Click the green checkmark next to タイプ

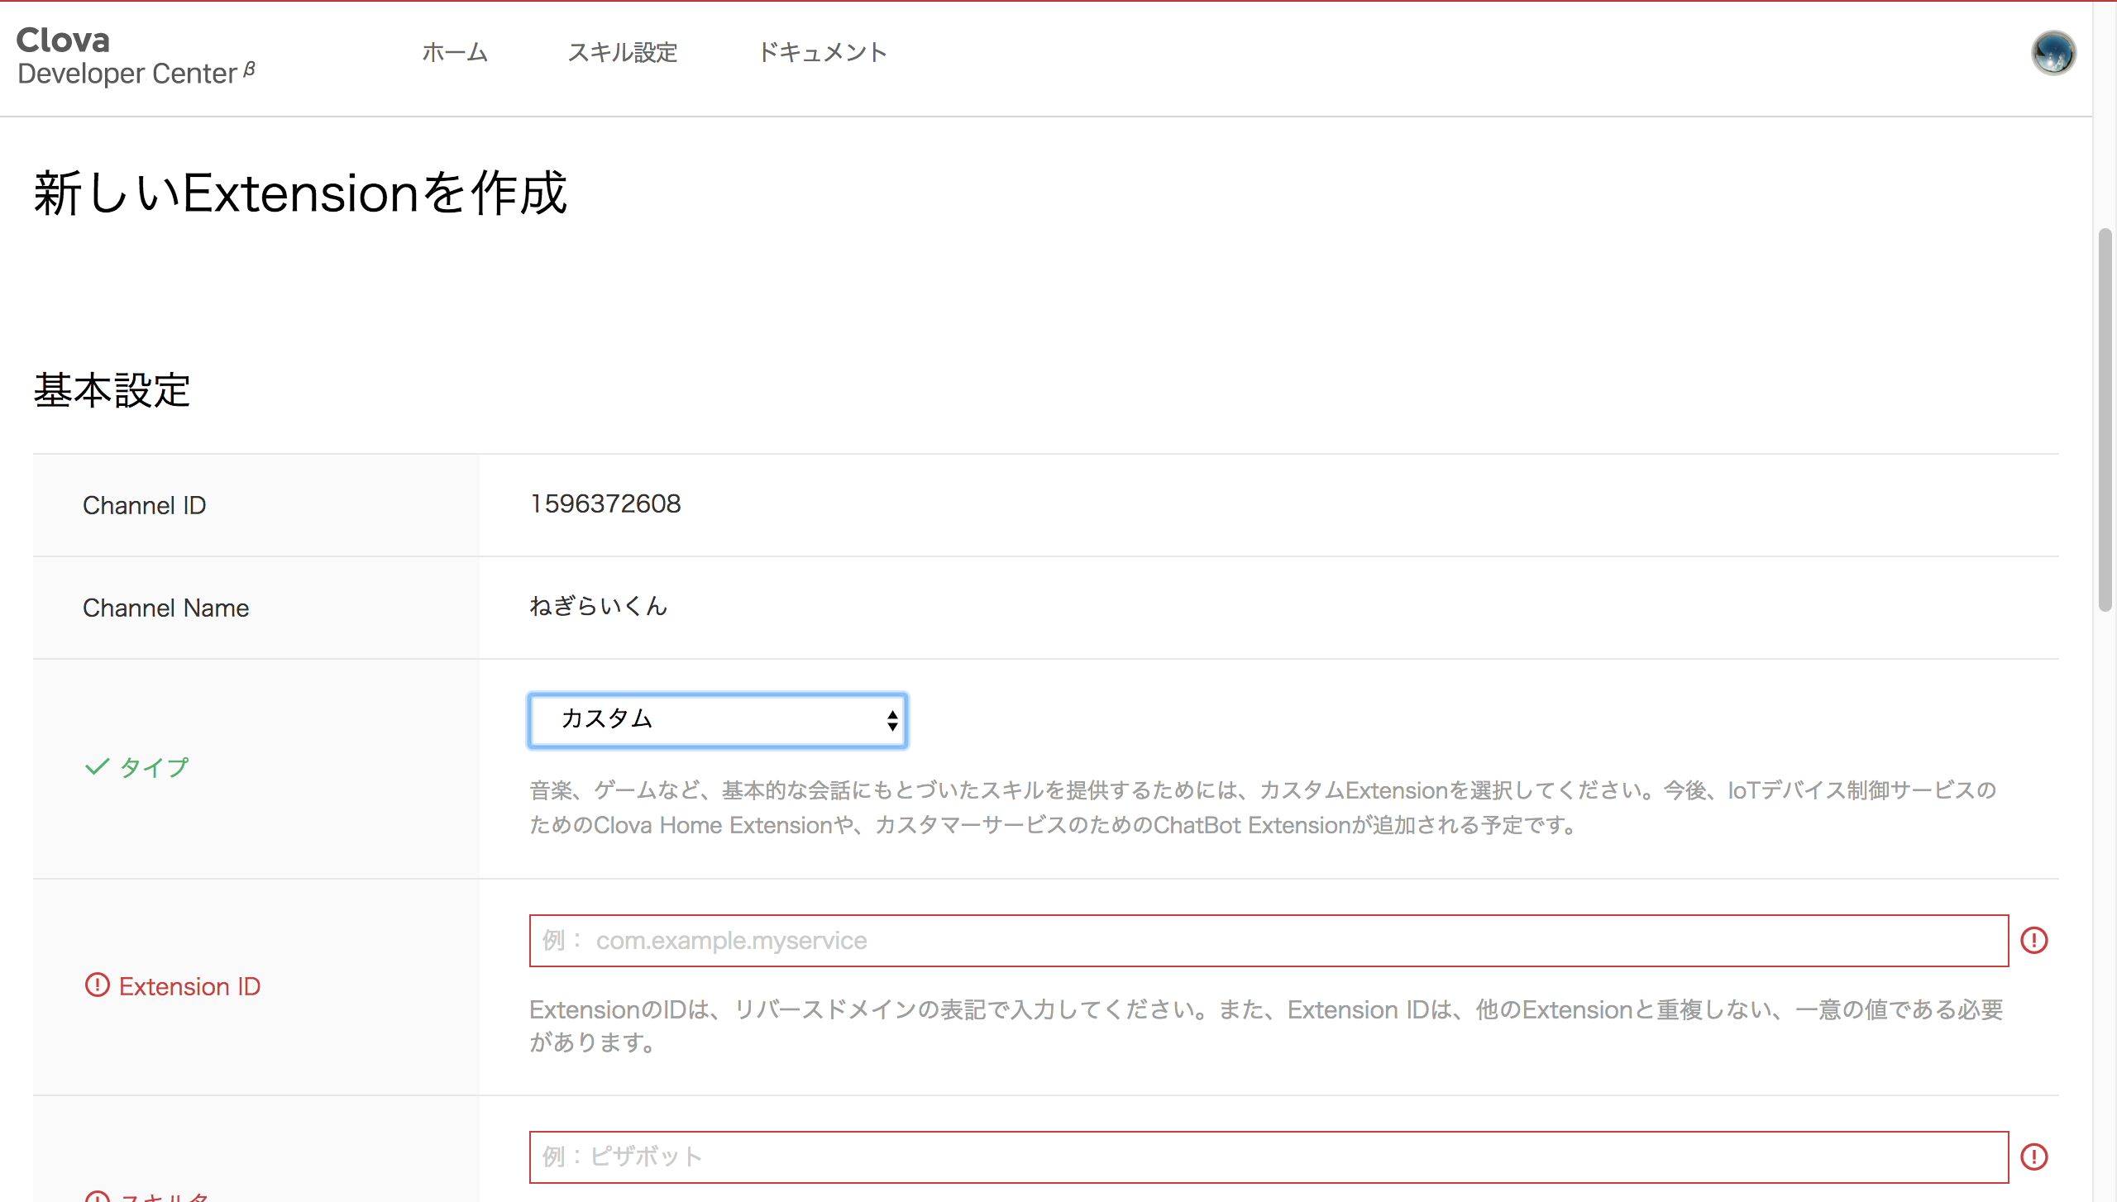[x=98, y=766]
